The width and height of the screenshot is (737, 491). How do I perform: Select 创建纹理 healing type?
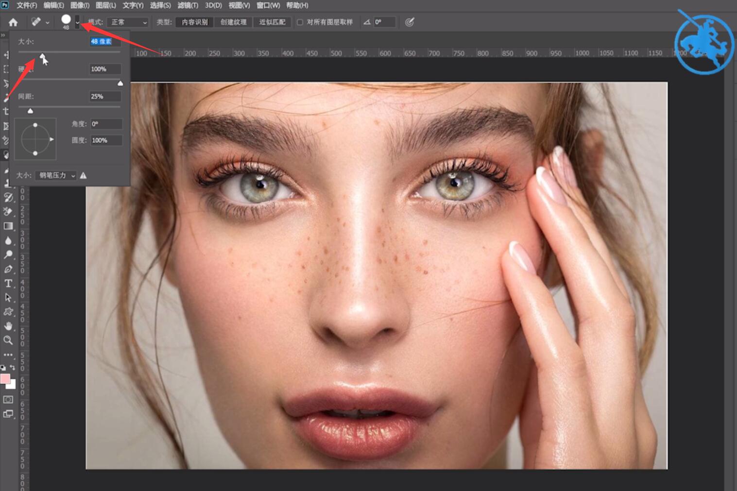click(233, 22)
